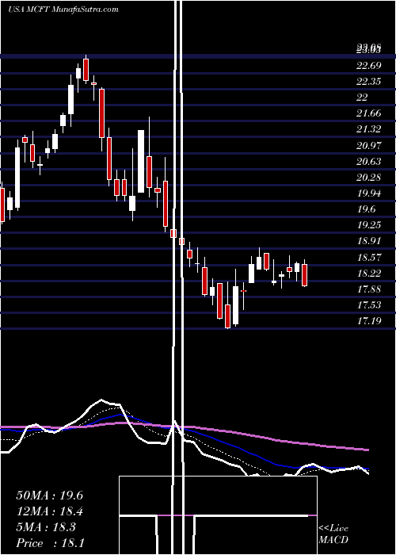The height and width of the screenshot is (555, 396).
Task: Click the 5MA : 18.3 readout
Action: click(x=46, y=527)
